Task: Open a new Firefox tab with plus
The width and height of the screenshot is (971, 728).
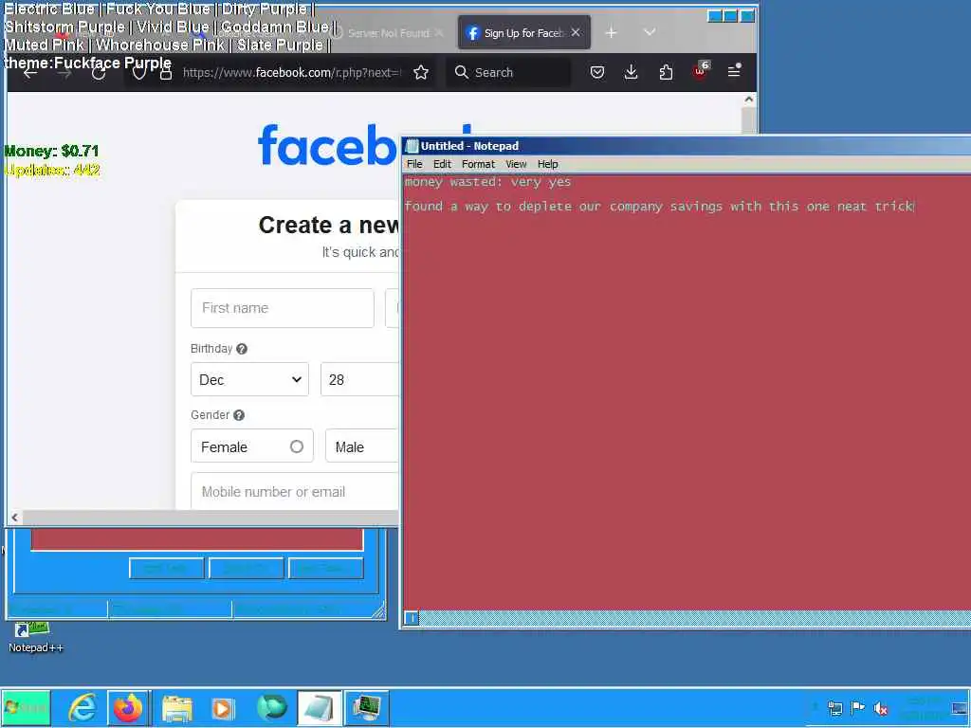Action: 612,33
